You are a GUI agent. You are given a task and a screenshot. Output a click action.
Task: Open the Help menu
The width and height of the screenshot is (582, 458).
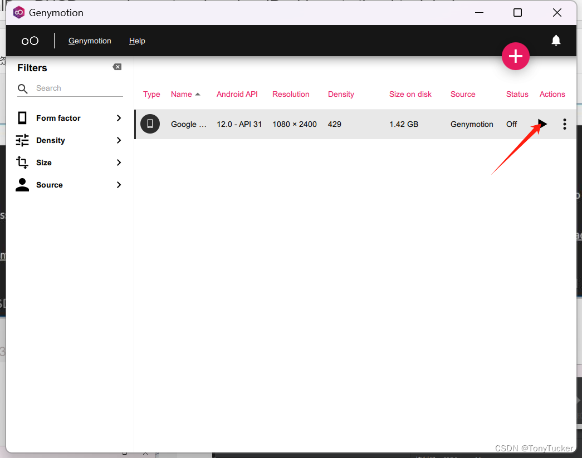137,41
